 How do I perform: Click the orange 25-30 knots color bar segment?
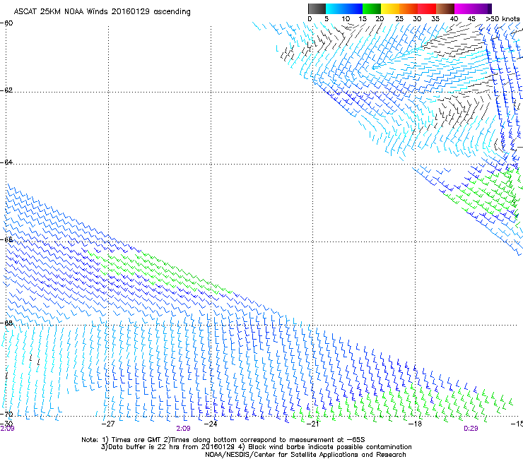coord(409,8)
